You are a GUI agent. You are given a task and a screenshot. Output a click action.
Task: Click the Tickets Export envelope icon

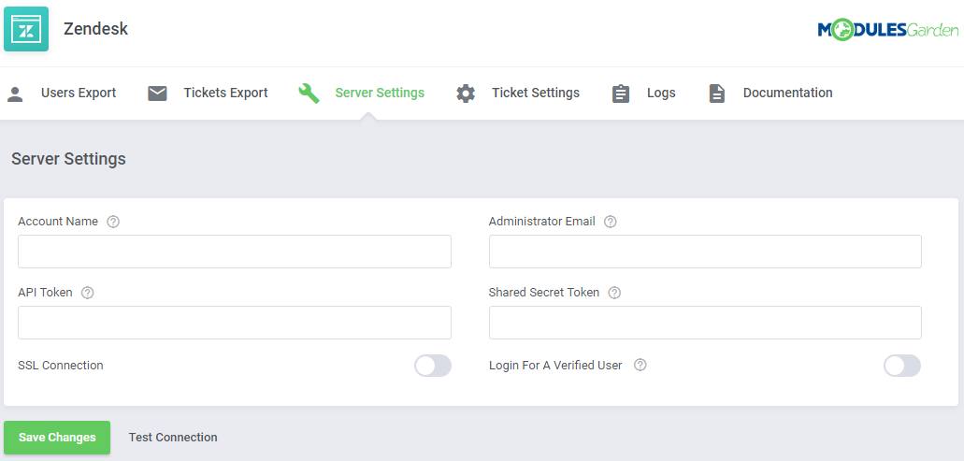pos(157,94)
